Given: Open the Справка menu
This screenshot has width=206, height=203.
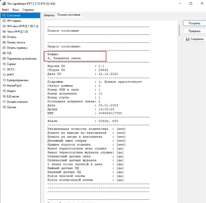Looking at the screenshot, I should pos(28,10).
